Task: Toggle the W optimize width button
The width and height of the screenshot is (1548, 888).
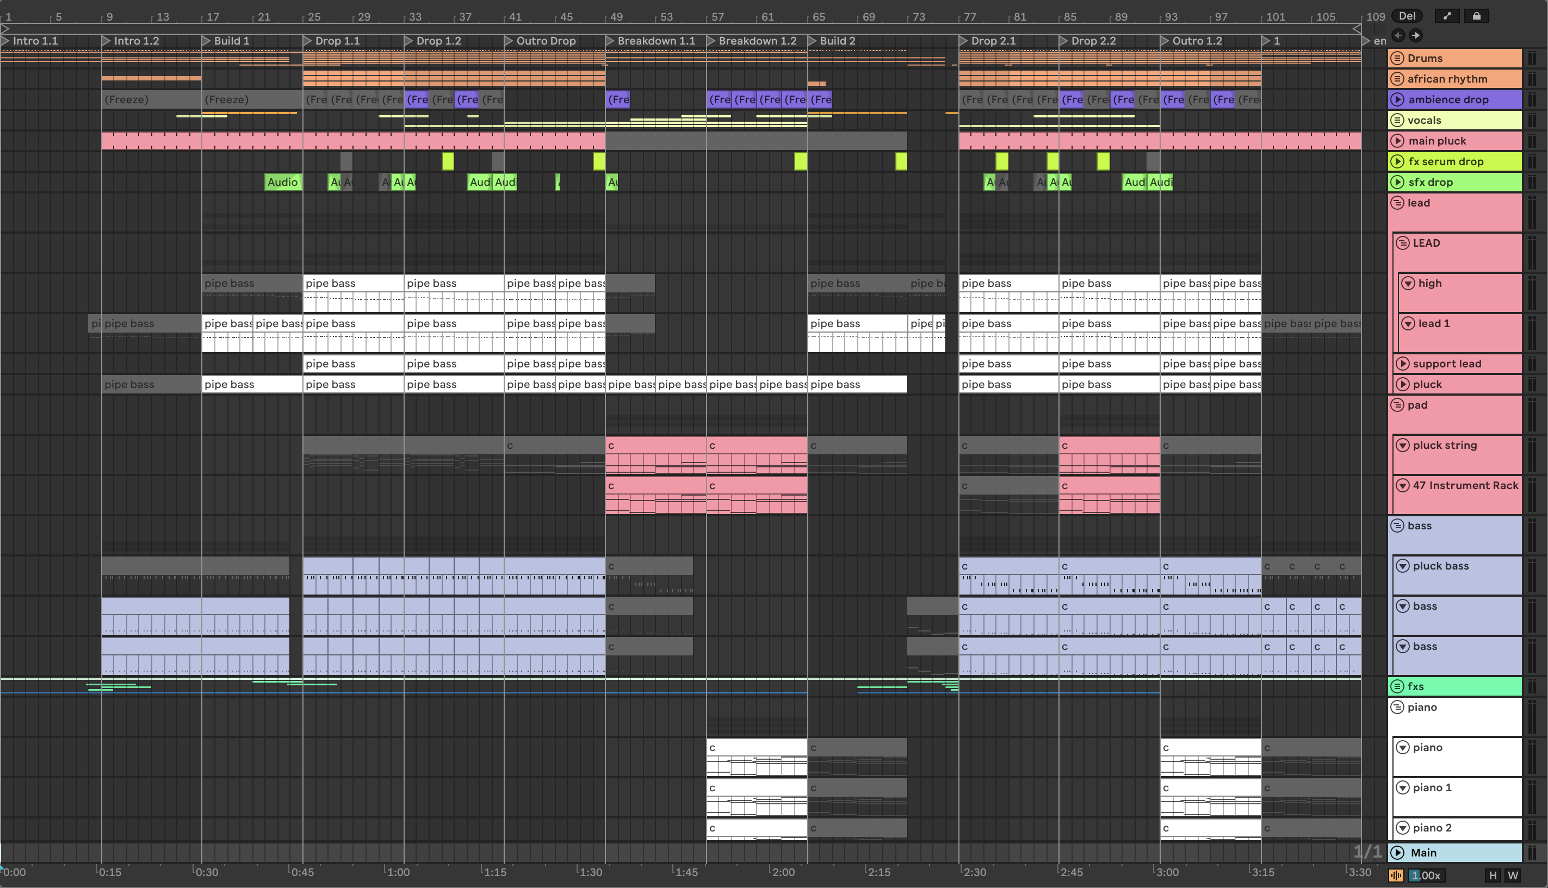Action: (1513, 876)
